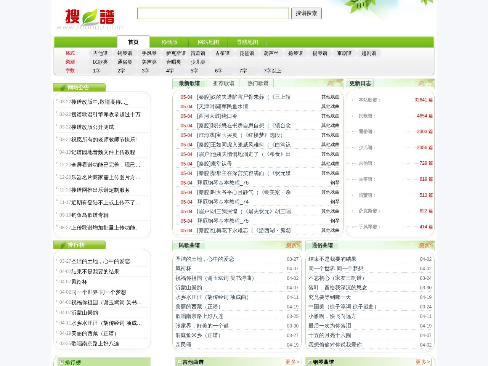Open pop song 究竟要等到哪一天
Screen dimensions: 488x366
pyautogui.click(x=330, y=297)
